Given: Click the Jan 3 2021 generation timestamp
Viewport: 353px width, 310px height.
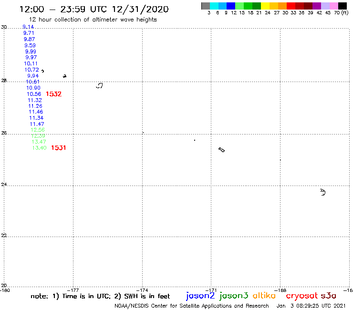Looking at the screenshot, I should (x=311, y=306).
